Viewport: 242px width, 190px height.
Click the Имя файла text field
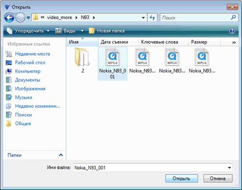[x=150, y=168]
